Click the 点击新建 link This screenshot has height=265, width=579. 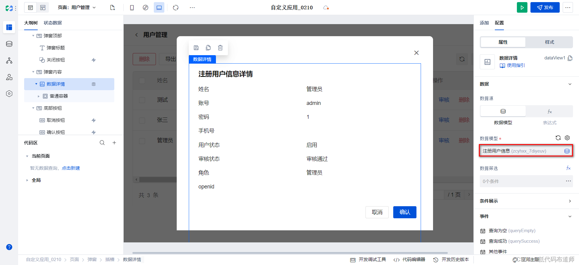pos(71,168)
